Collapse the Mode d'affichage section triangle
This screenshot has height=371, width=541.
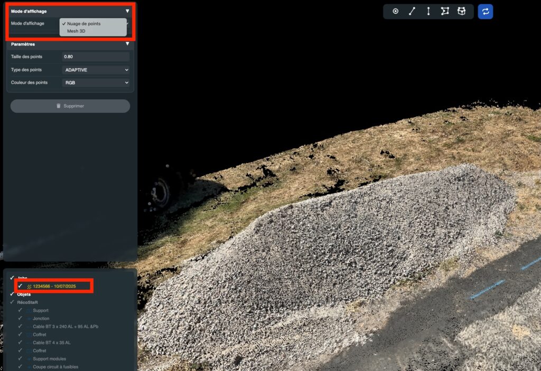pos(127,11)
